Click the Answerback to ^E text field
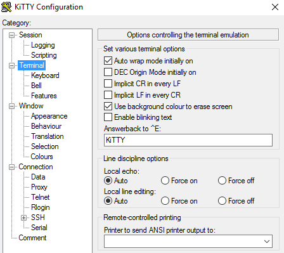 click(188, 140)
